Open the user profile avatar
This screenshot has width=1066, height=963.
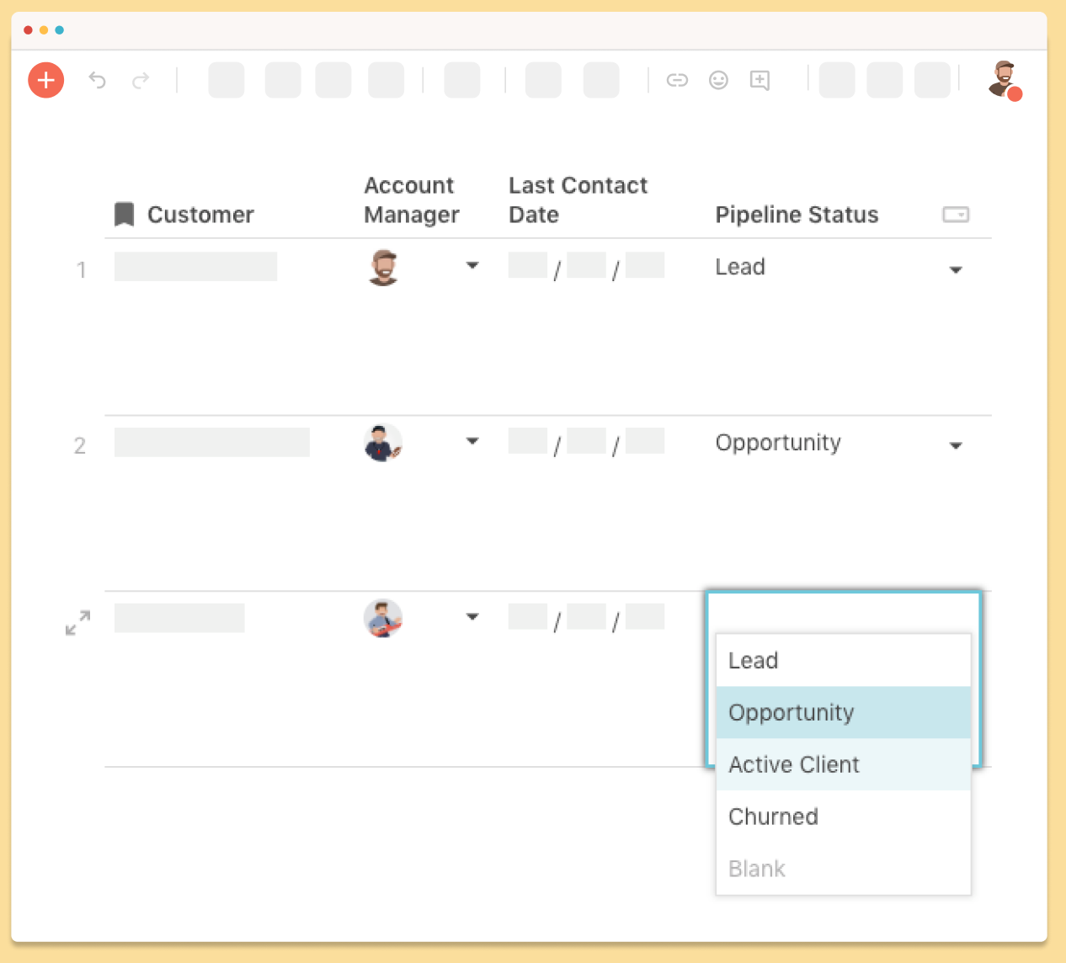1004,80
